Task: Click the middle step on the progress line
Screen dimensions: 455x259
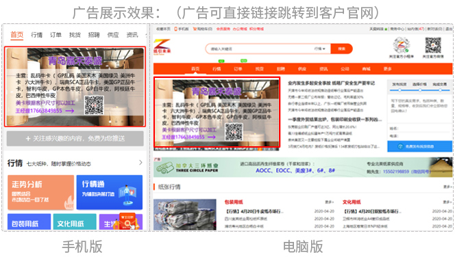Action: (420, 90)
